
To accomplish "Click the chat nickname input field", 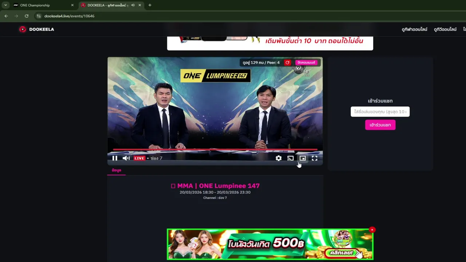I will tap(380, 112).
